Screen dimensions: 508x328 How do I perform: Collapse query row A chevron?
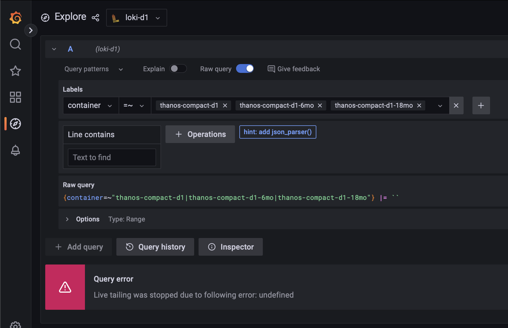tap(54, 49)
